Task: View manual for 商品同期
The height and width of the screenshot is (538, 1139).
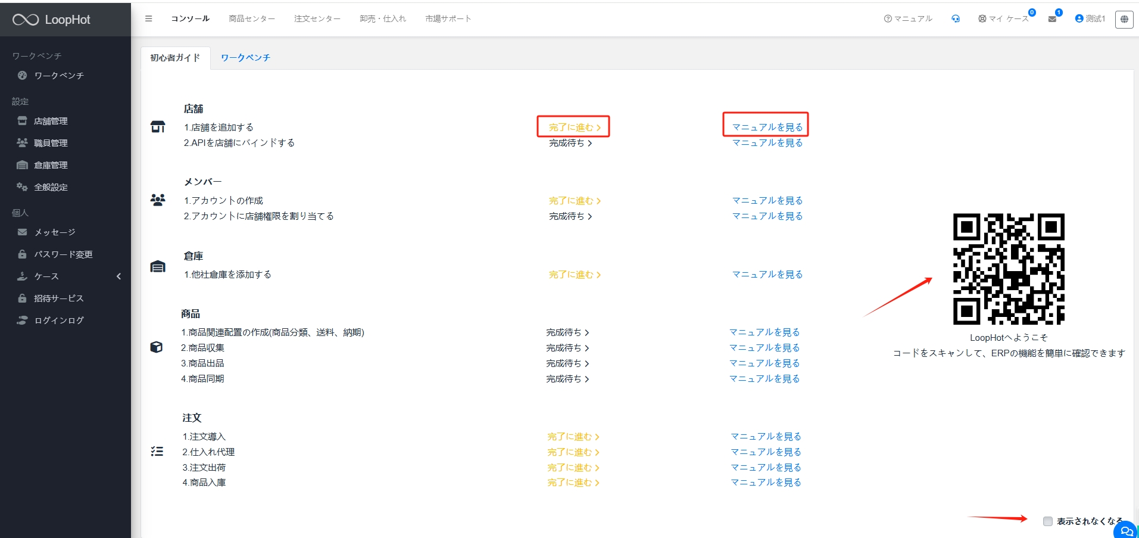Action: point(764,379)
